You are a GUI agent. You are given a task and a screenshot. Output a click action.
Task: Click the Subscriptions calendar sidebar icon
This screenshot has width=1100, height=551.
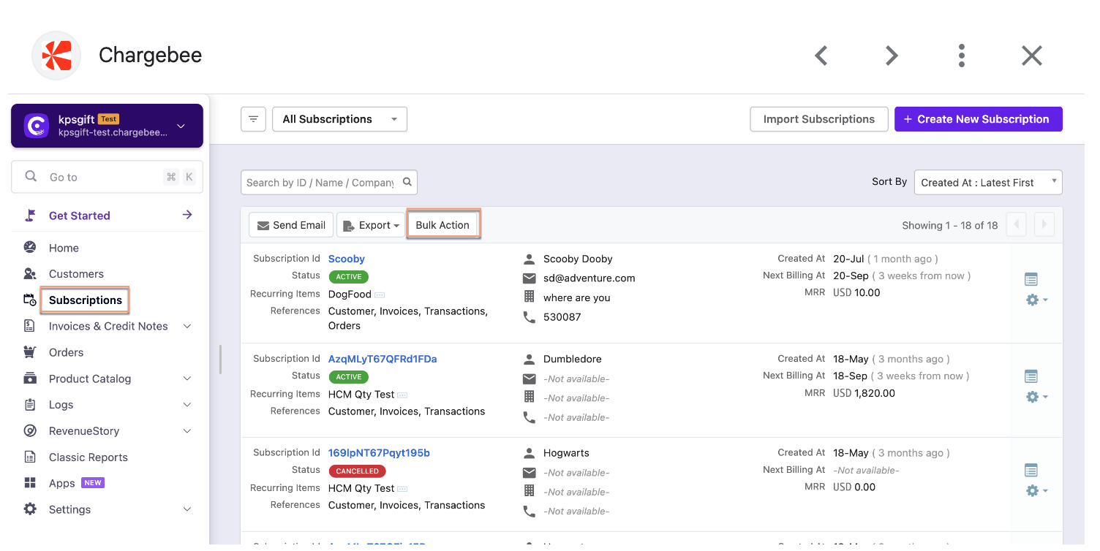pyautogui.click(x=30, y=300)
